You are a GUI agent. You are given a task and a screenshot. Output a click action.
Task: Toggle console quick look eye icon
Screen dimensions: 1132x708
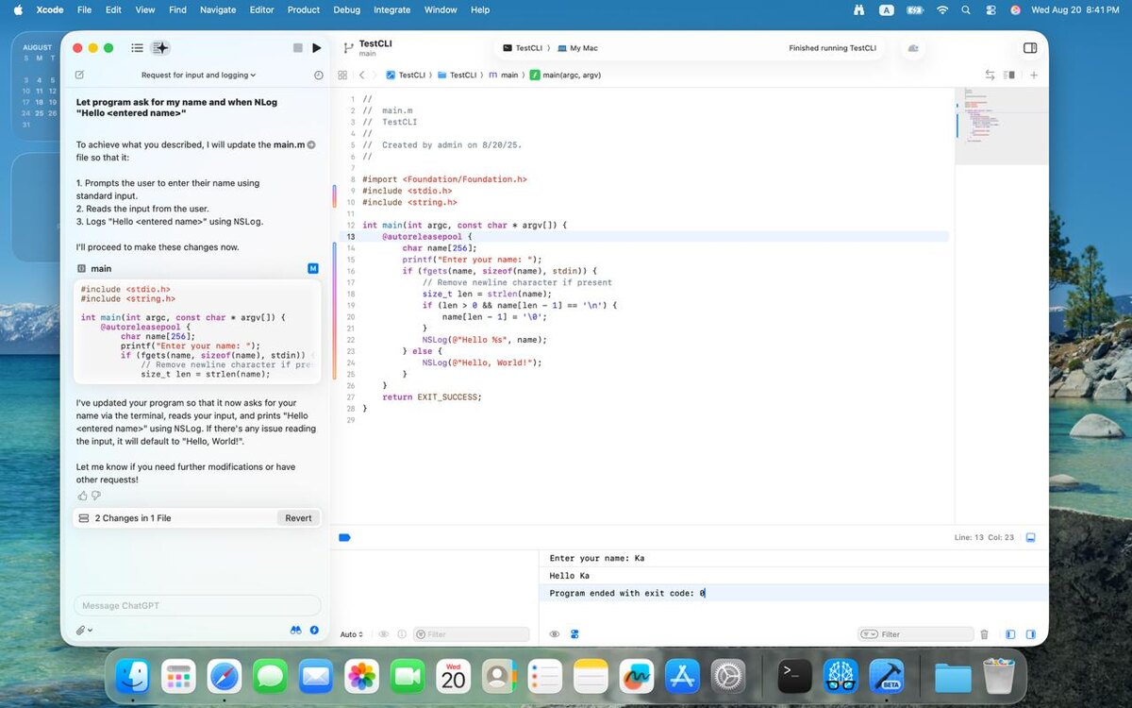555,634
